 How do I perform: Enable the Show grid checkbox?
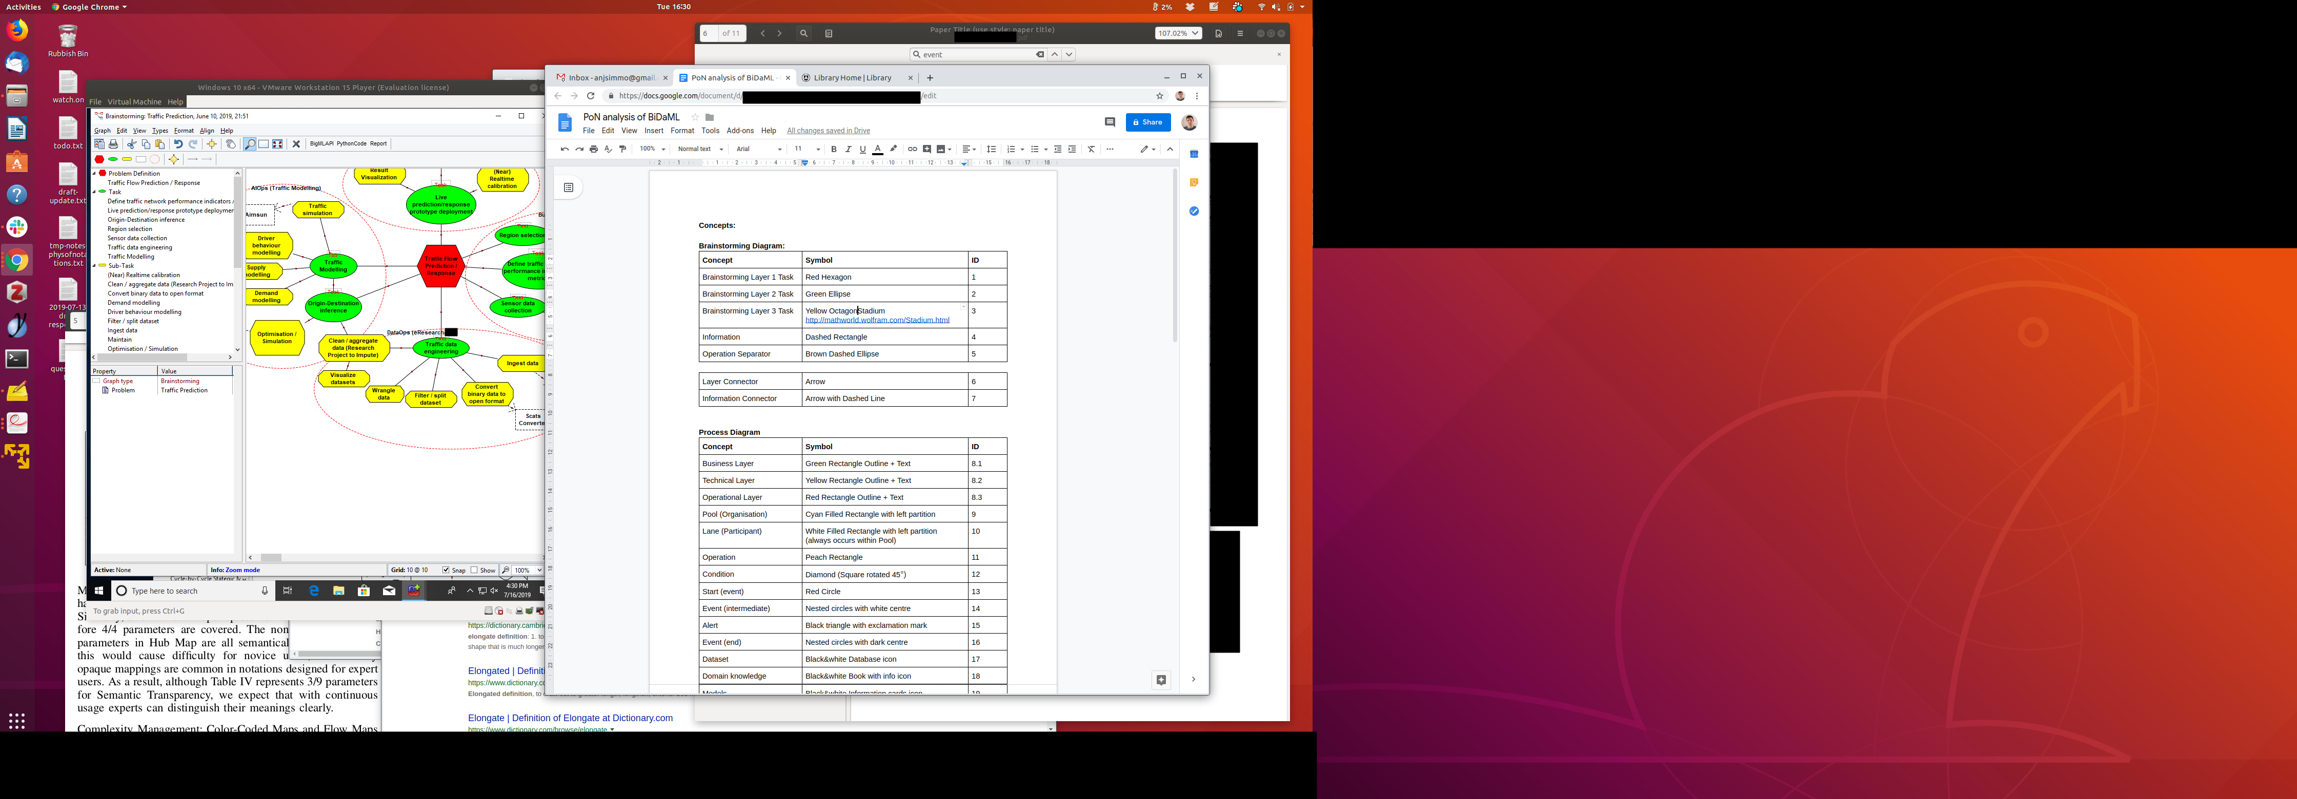click(474, 570)
